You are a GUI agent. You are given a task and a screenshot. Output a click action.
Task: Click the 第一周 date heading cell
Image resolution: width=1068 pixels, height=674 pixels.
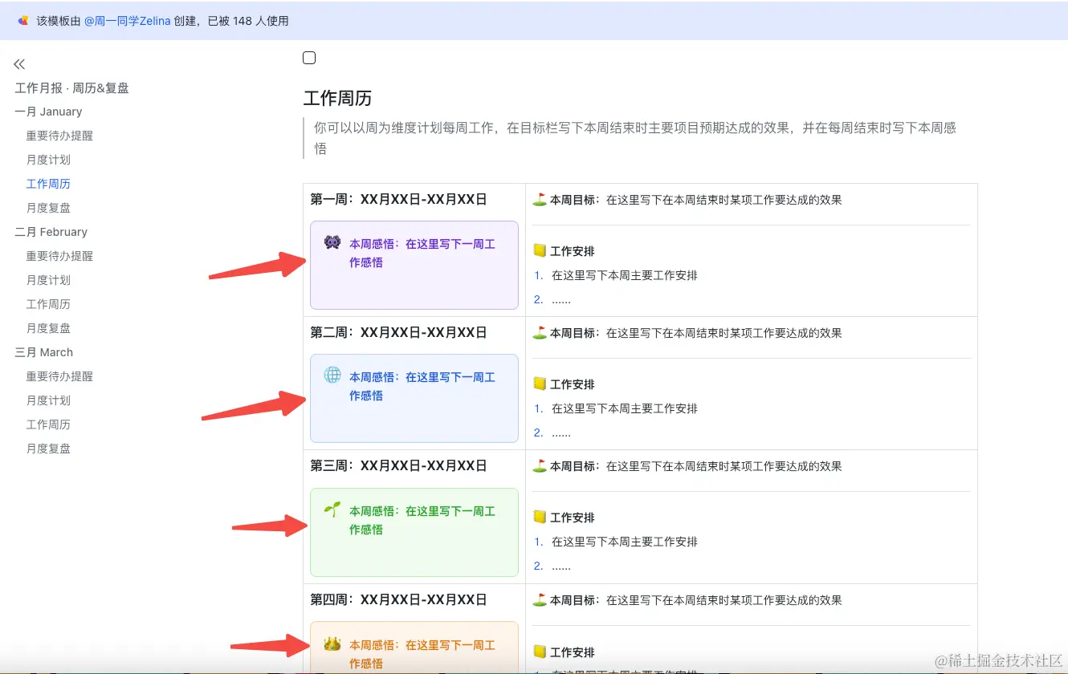coord(398,200)
